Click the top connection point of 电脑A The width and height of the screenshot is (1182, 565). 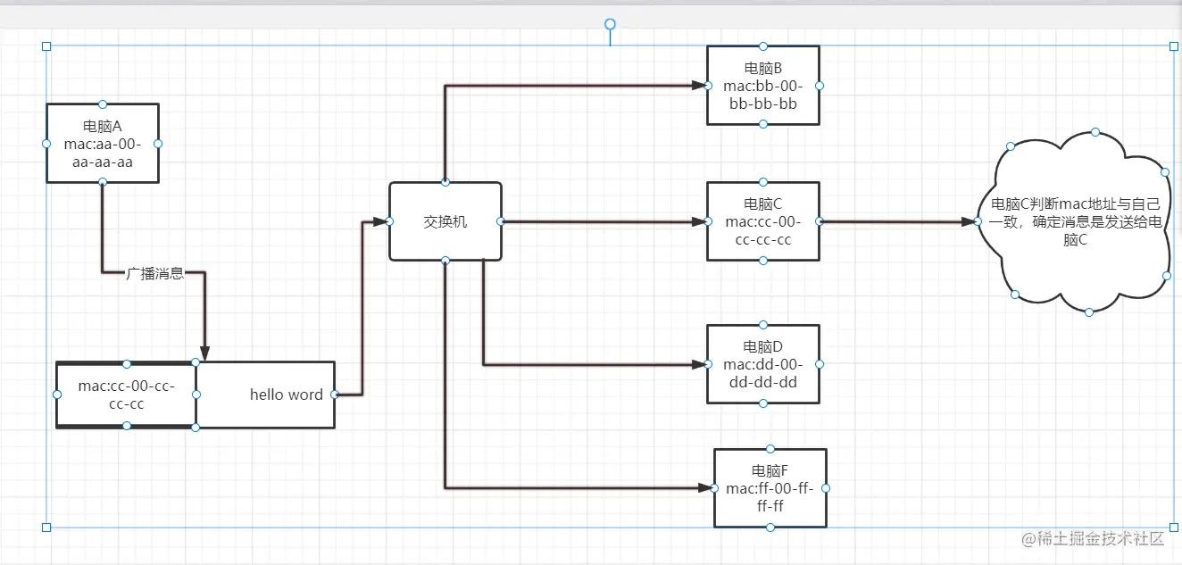click(103, 104)
